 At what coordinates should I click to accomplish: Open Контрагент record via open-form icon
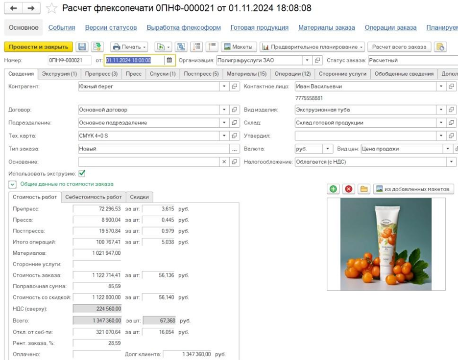click(235, 87)
